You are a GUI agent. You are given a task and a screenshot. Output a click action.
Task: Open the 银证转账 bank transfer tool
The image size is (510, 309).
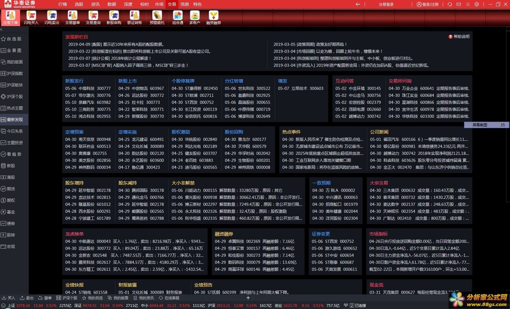pos(135,17)
